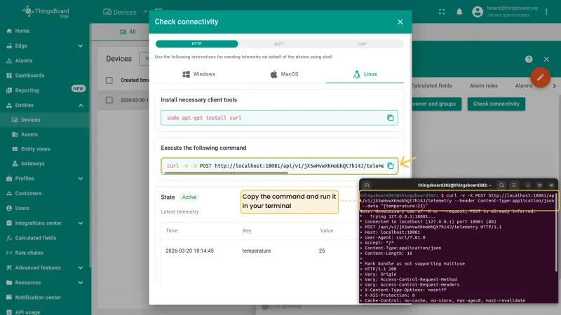Click Devices in the breadcrumb
This screenshot has width=561, height=315.
120,12
